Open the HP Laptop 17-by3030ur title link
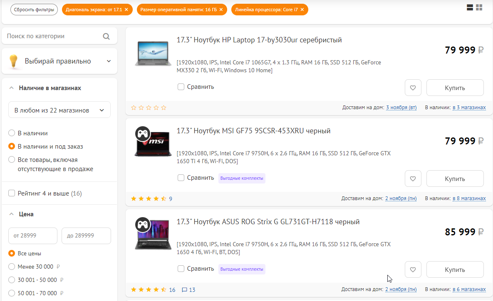Image resolution: width=493 pixels, height=301 pixels. 259,40
